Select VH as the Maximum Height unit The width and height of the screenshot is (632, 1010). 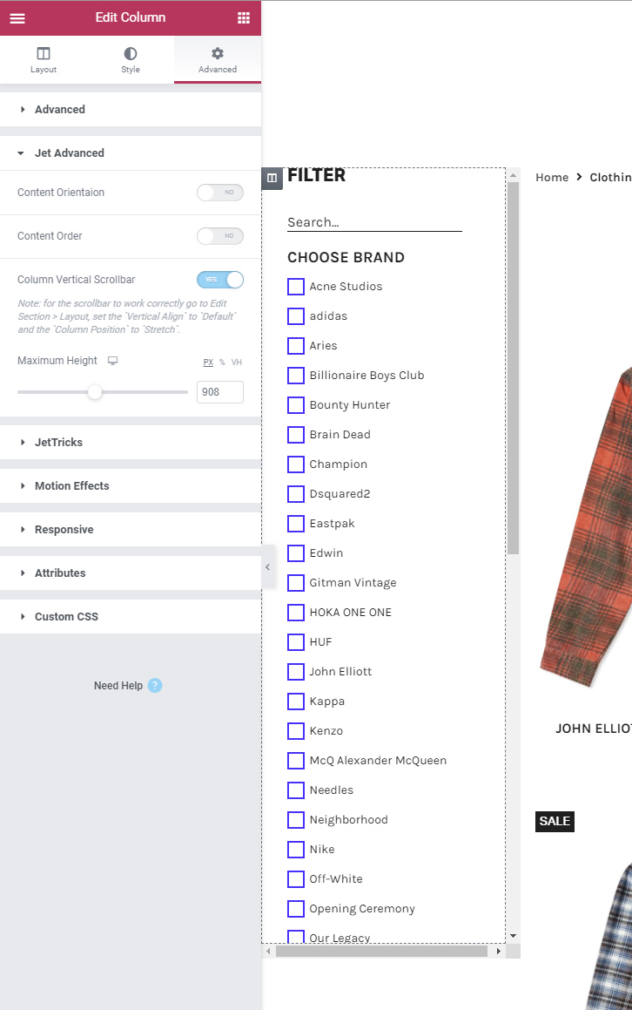236,361
